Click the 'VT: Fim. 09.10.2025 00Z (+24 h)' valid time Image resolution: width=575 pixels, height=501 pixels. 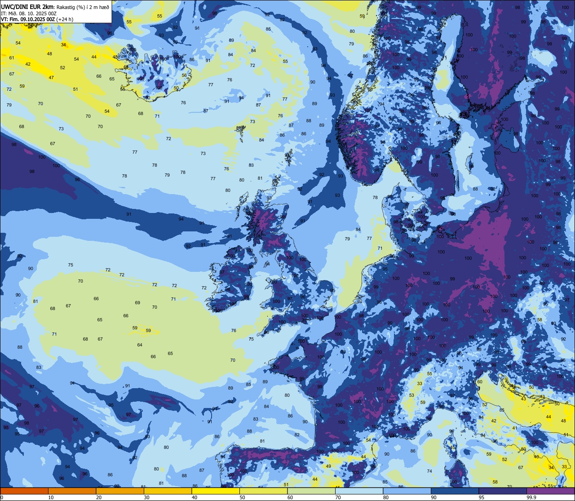tap(37, 19)
